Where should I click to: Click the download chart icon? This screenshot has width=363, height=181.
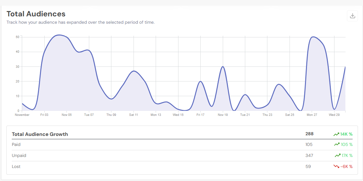coord(352,16)
